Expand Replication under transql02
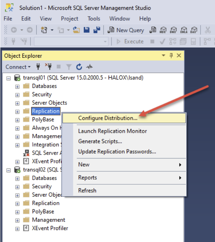 [17, 204]
